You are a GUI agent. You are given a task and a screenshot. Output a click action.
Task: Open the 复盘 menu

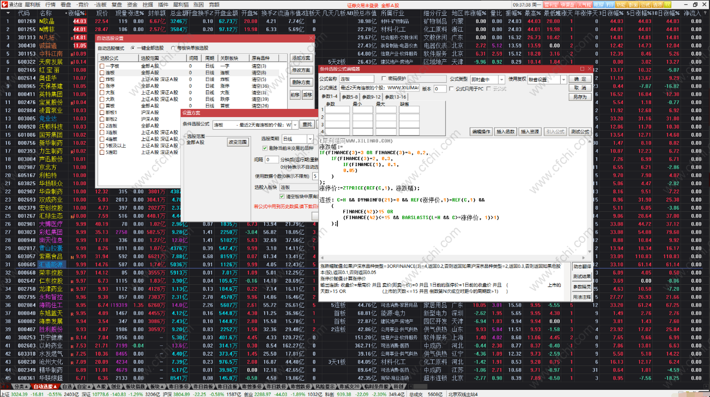point(117,4)
